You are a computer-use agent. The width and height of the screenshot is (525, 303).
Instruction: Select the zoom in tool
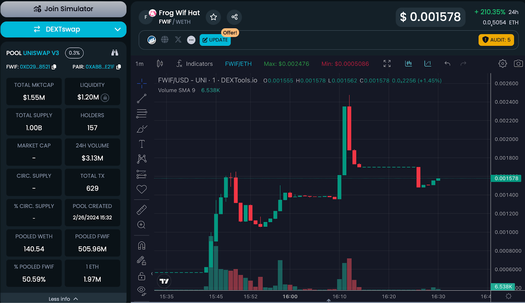pyautogui.click(x=141, y=225)
